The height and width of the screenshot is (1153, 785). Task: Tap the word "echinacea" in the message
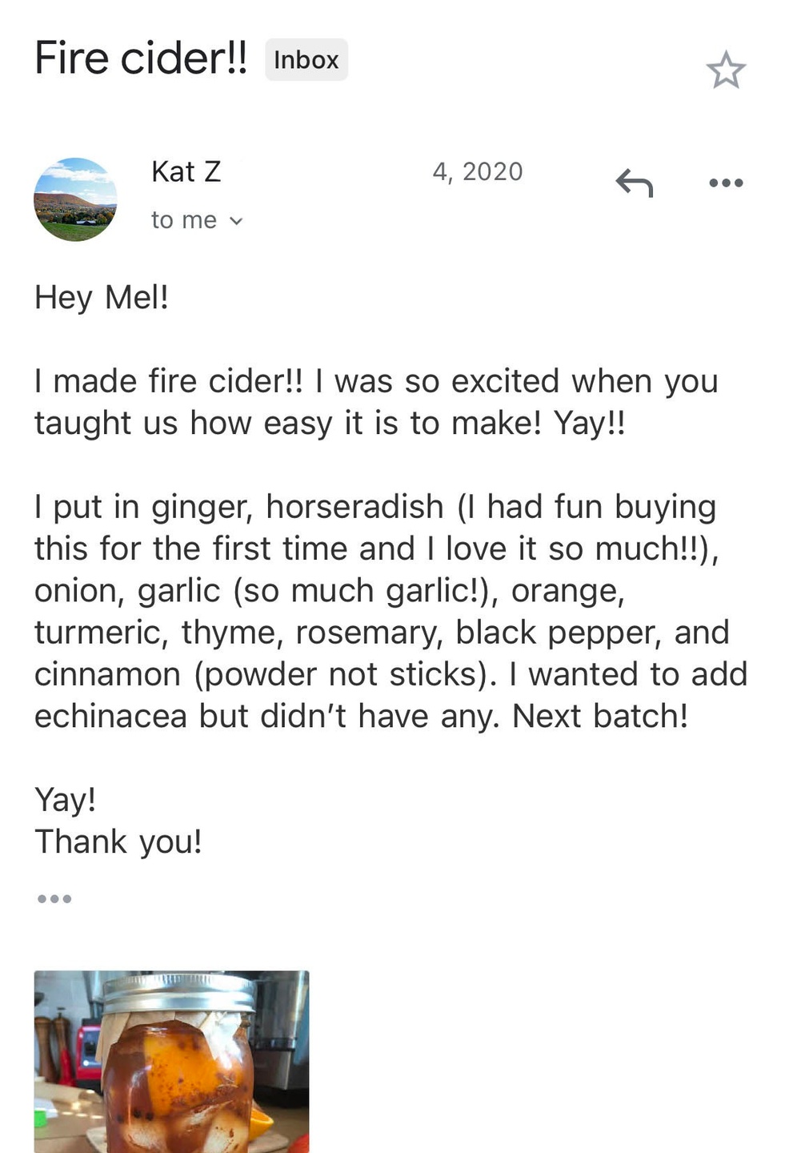coord(110,716)
